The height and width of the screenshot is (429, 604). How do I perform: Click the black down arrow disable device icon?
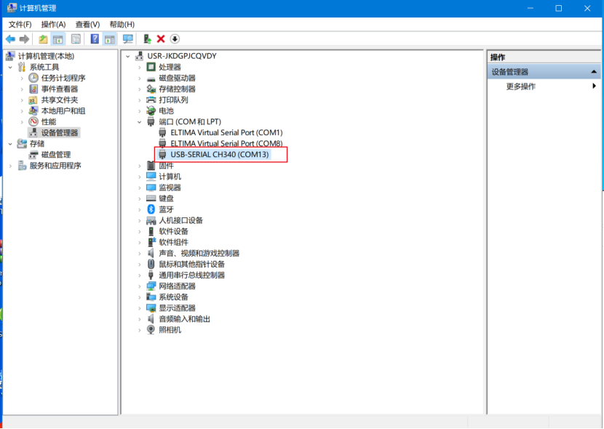coord(175,39)
